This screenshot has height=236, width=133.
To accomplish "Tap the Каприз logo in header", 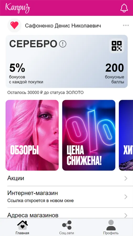I will [x=18, y=8].
